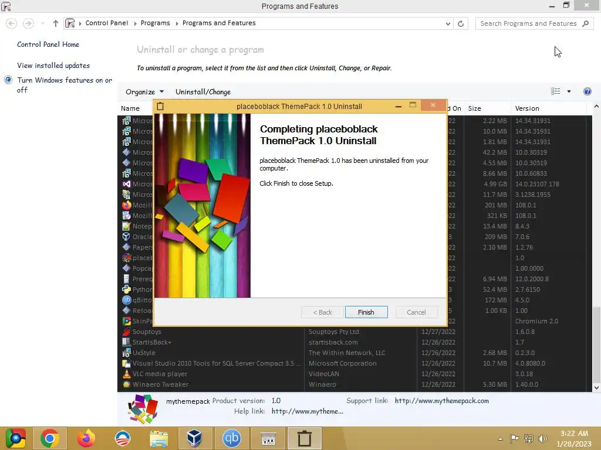601x450 pixels.
Task: Click Cancel in the uninstall wizard
Action: (x=416, y=312)
